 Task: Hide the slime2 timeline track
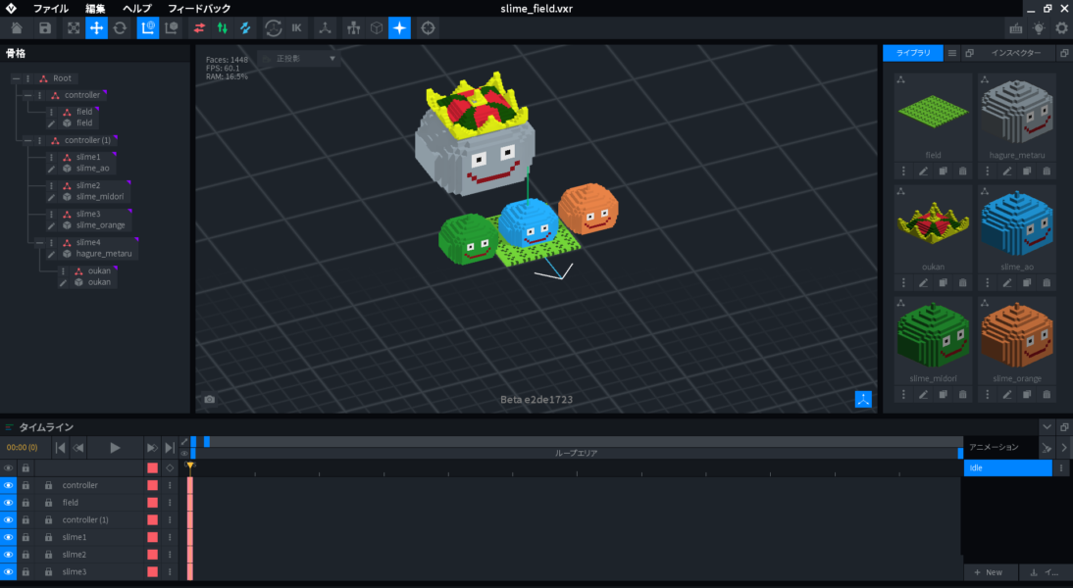click(8, 555)
